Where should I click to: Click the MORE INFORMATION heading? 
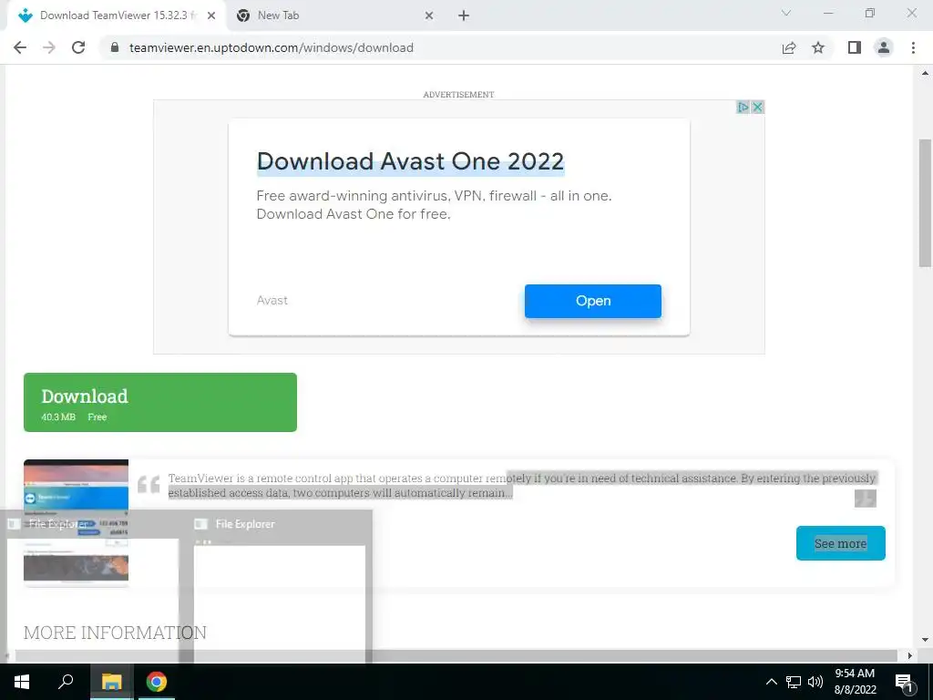[x=115, y=633]
